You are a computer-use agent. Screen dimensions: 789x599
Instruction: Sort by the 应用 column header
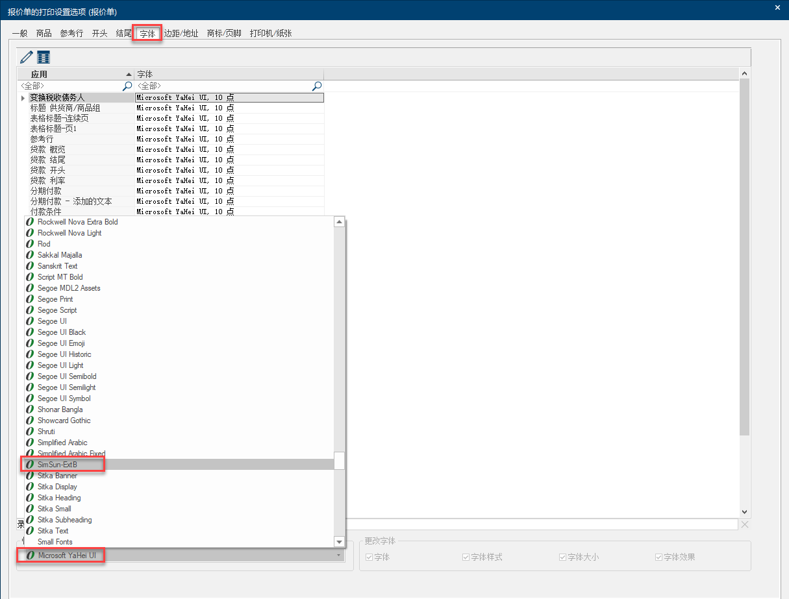[75, 75]
